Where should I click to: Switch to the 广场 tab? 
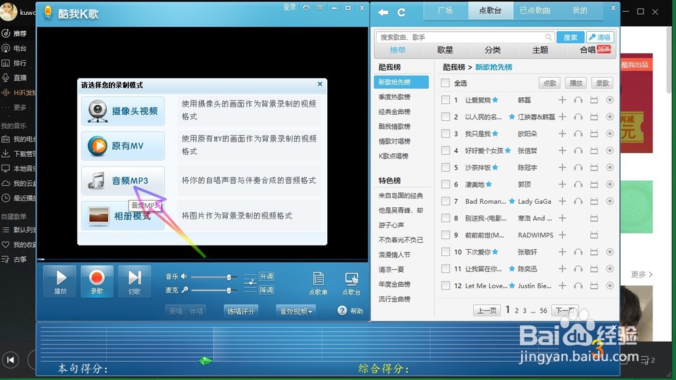(x=445, y=11)
